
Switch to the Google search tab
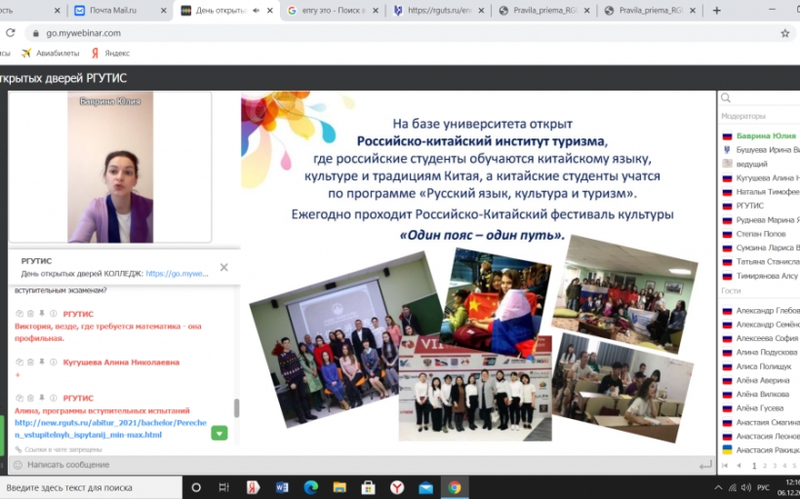tap(335, 10)
